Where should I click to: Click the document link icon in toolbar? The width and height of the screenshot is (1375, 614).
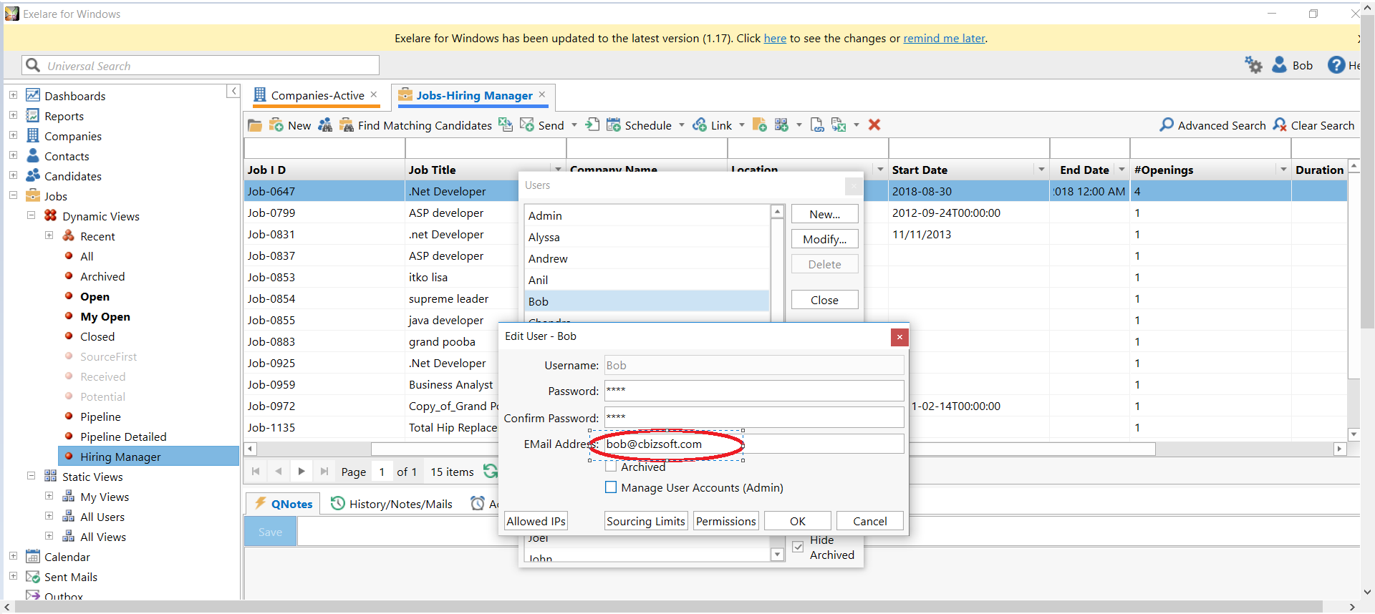click(817, 125)
